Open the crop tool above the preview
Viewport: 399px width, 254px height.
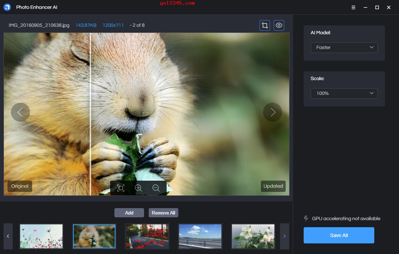(x=264, y=25)
